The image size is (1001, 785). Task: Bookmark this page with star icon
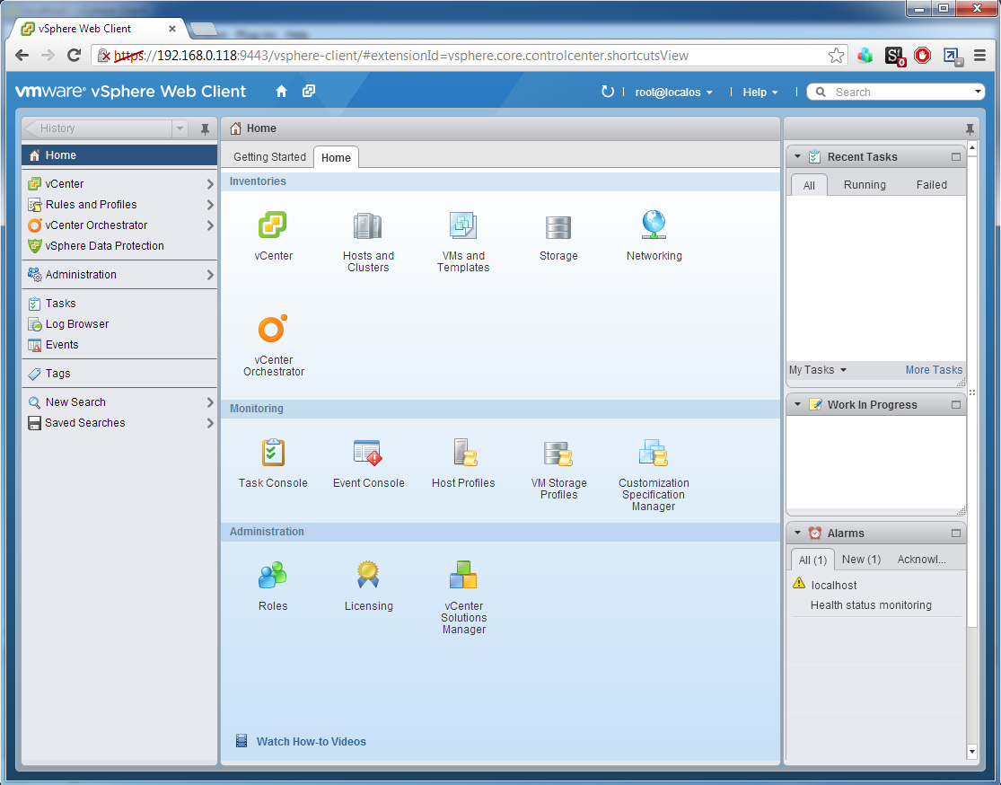click(x=836, y=56)
